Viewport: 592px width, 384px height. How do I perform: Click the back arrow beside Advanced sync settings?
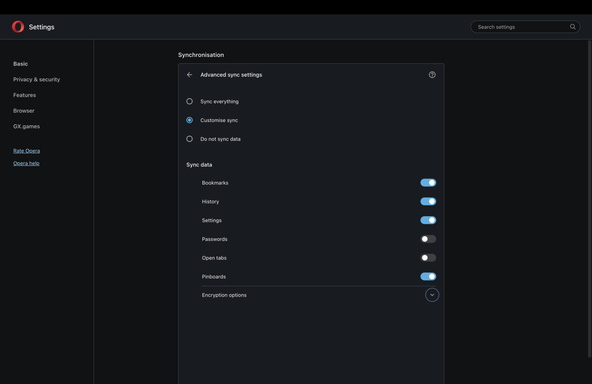tap(189, 75)
